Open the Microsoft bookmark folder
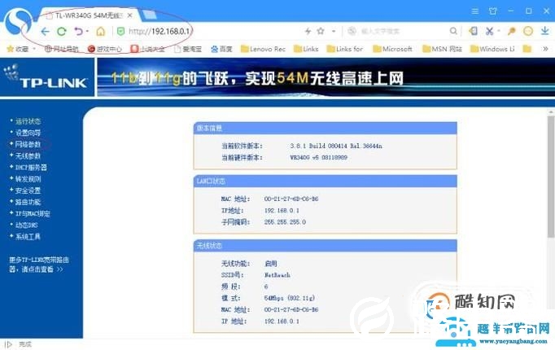555x350 pixels. [393, 49]
